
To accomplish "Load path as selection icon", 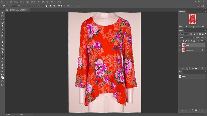I will pos(189,110).
